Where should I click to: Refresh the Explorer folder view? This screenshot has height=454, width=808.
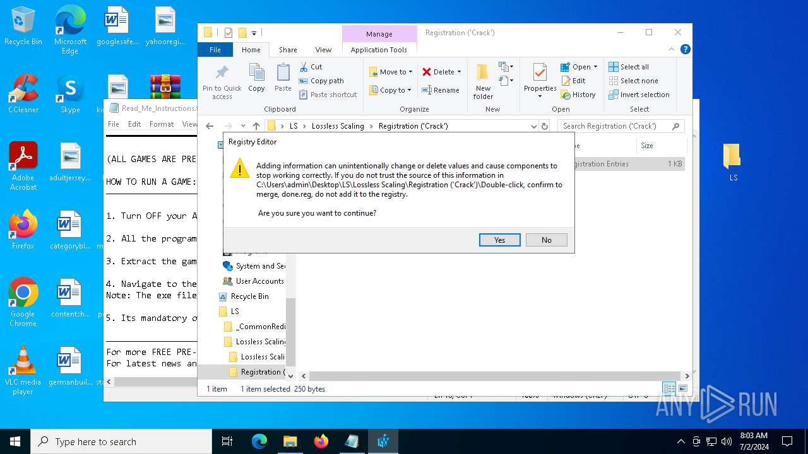pyautogui.click(x=545, y=126)
